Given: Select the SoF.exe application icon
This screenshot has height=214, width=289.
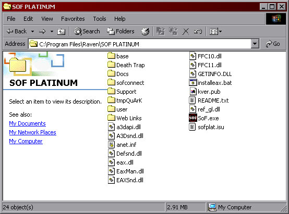Looking at the screenshot, I should click(x=193, y=118).
